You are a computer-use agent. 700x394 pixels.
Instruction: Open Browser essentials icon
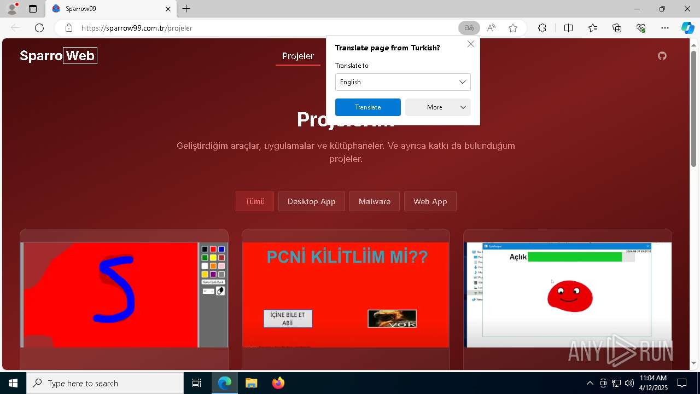point(641,28)
